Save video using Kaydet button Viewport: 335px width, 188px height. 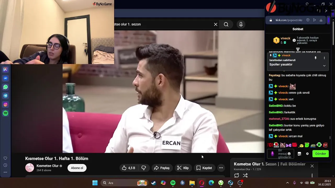click(x=204, y=168)
